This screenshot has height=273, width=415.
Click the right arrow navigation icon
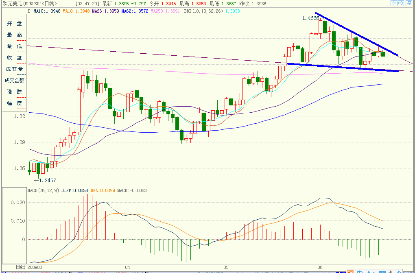(x=400, y=3)
